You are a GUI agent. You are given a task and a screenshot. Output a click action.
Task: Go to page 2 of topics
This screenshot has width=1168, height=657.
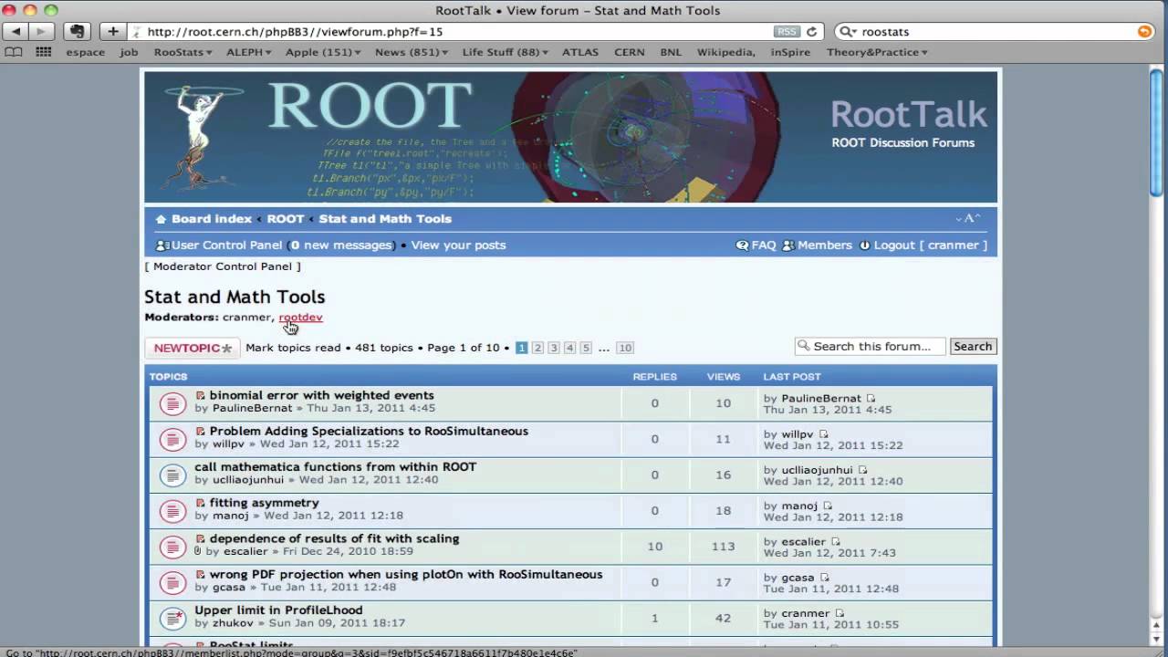click(537, 348)
